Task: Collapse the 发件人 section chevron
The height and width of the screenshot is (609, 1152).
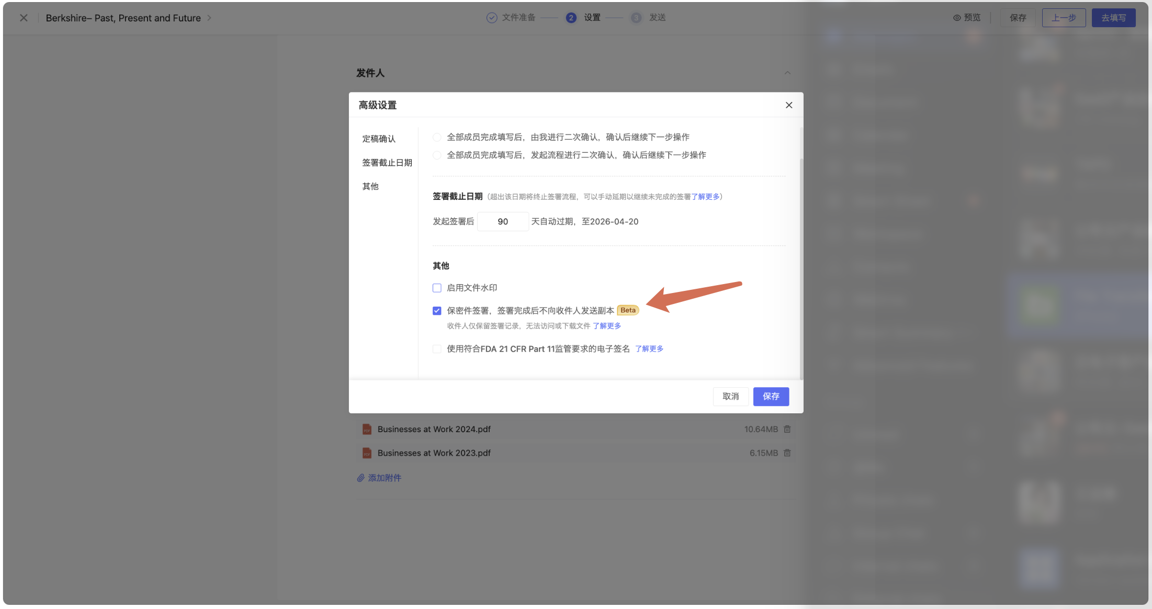Action: coord(787,73)
